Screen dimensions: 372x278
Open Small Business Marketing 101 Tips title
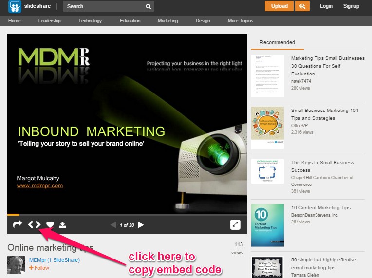pos(325,114)
